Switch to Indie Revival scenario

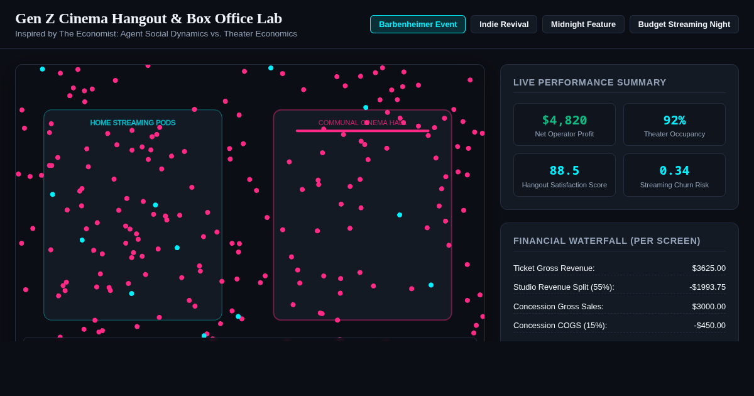click(504, 25)
